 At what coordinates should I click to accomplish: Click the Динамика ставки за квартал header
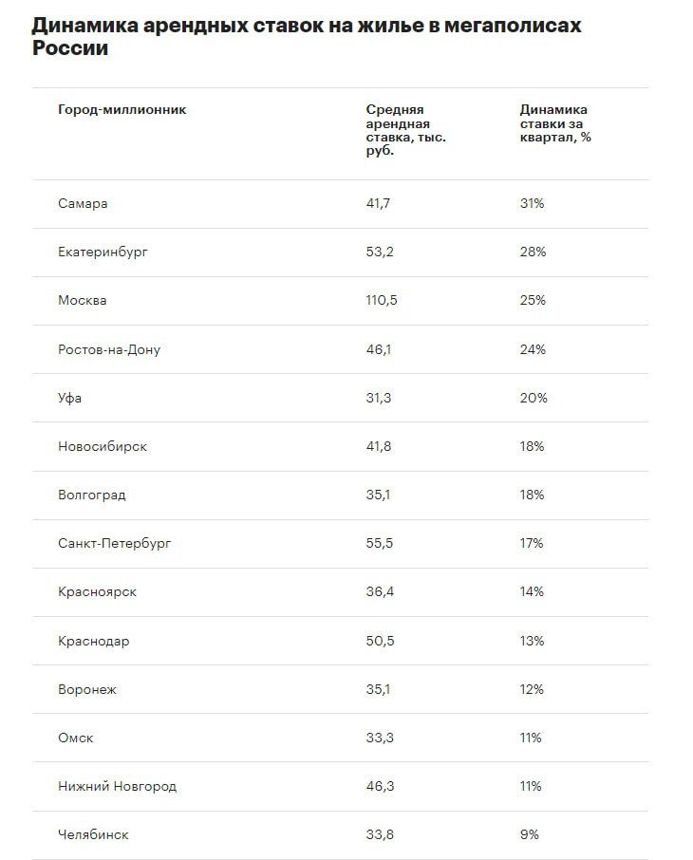pyautogui.click(x=555, y=123)
